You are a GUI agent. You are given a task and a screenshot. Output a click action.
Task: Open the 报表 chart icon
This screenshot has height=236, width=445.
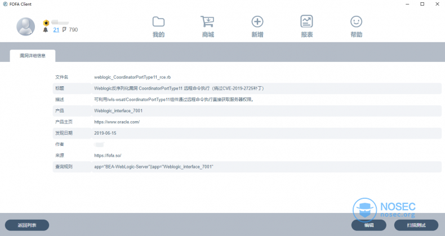[x=307, y=21]
